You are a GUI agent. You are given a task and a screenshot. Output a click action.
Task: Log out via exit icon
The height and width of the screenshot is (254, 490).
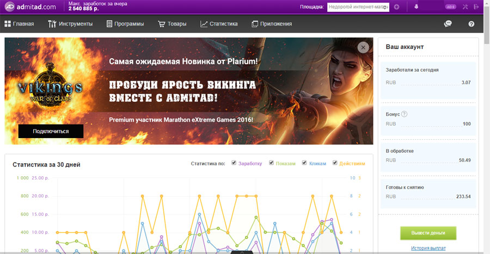tap(476, 7)
